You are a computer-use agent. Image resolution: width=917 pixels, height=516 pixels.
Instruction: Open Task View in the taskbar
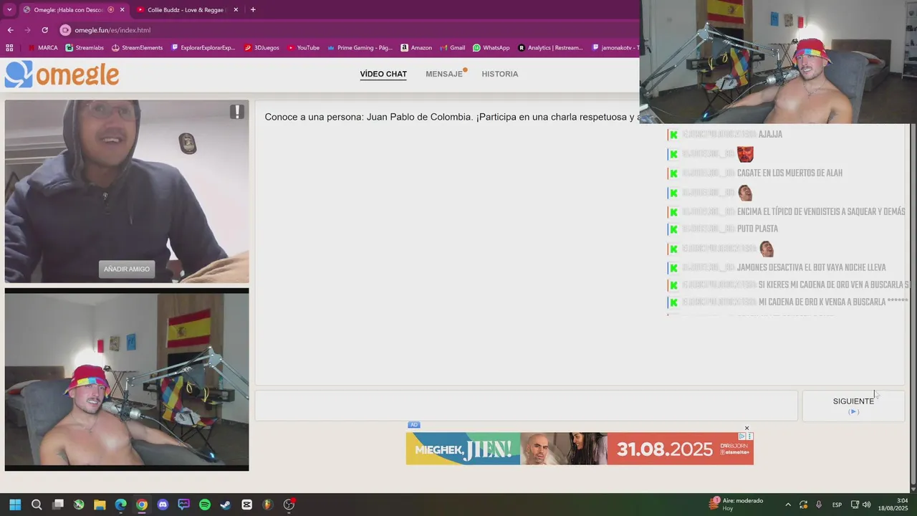tap(58, 505)
